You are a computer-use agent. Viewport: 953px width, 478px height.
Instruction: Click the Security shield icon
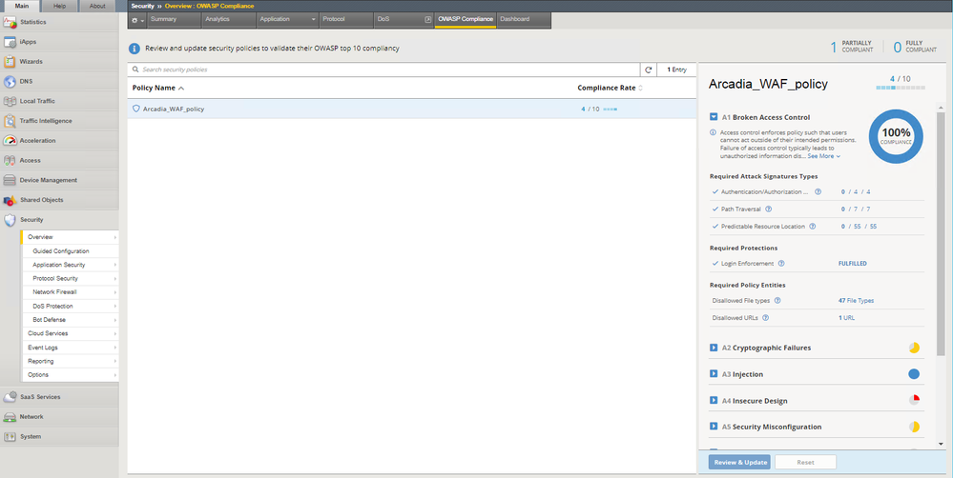point(10,220)
